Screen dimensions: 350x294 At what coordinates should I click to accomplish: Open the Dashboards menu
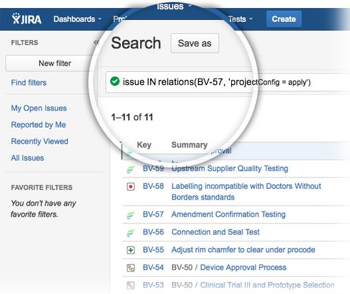77,19
